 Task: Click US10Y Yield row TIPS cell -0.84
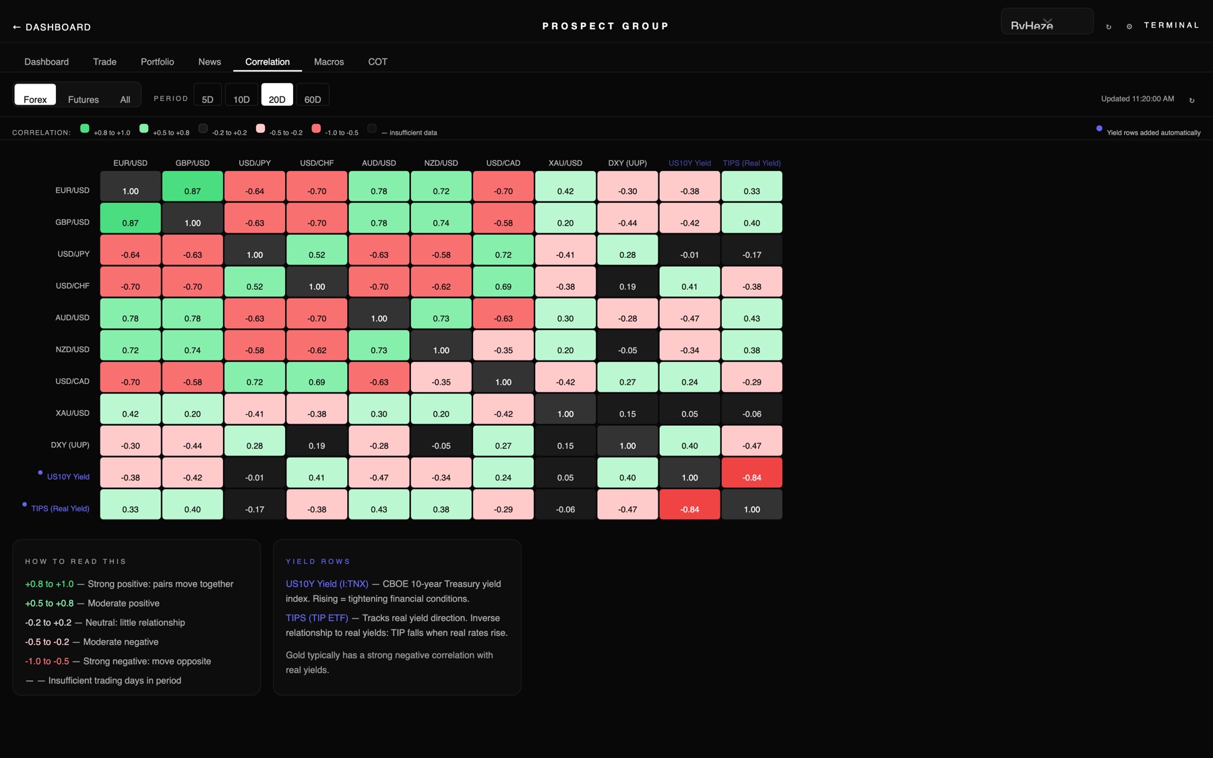752,472
